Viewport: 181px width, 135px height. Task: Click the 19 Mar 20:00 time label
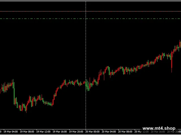(76, 132)
